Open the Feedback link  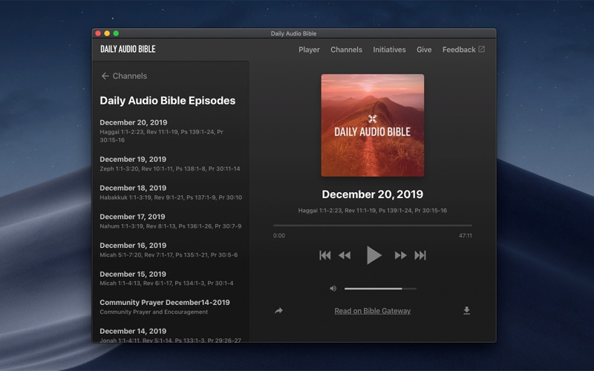(459, 50)
